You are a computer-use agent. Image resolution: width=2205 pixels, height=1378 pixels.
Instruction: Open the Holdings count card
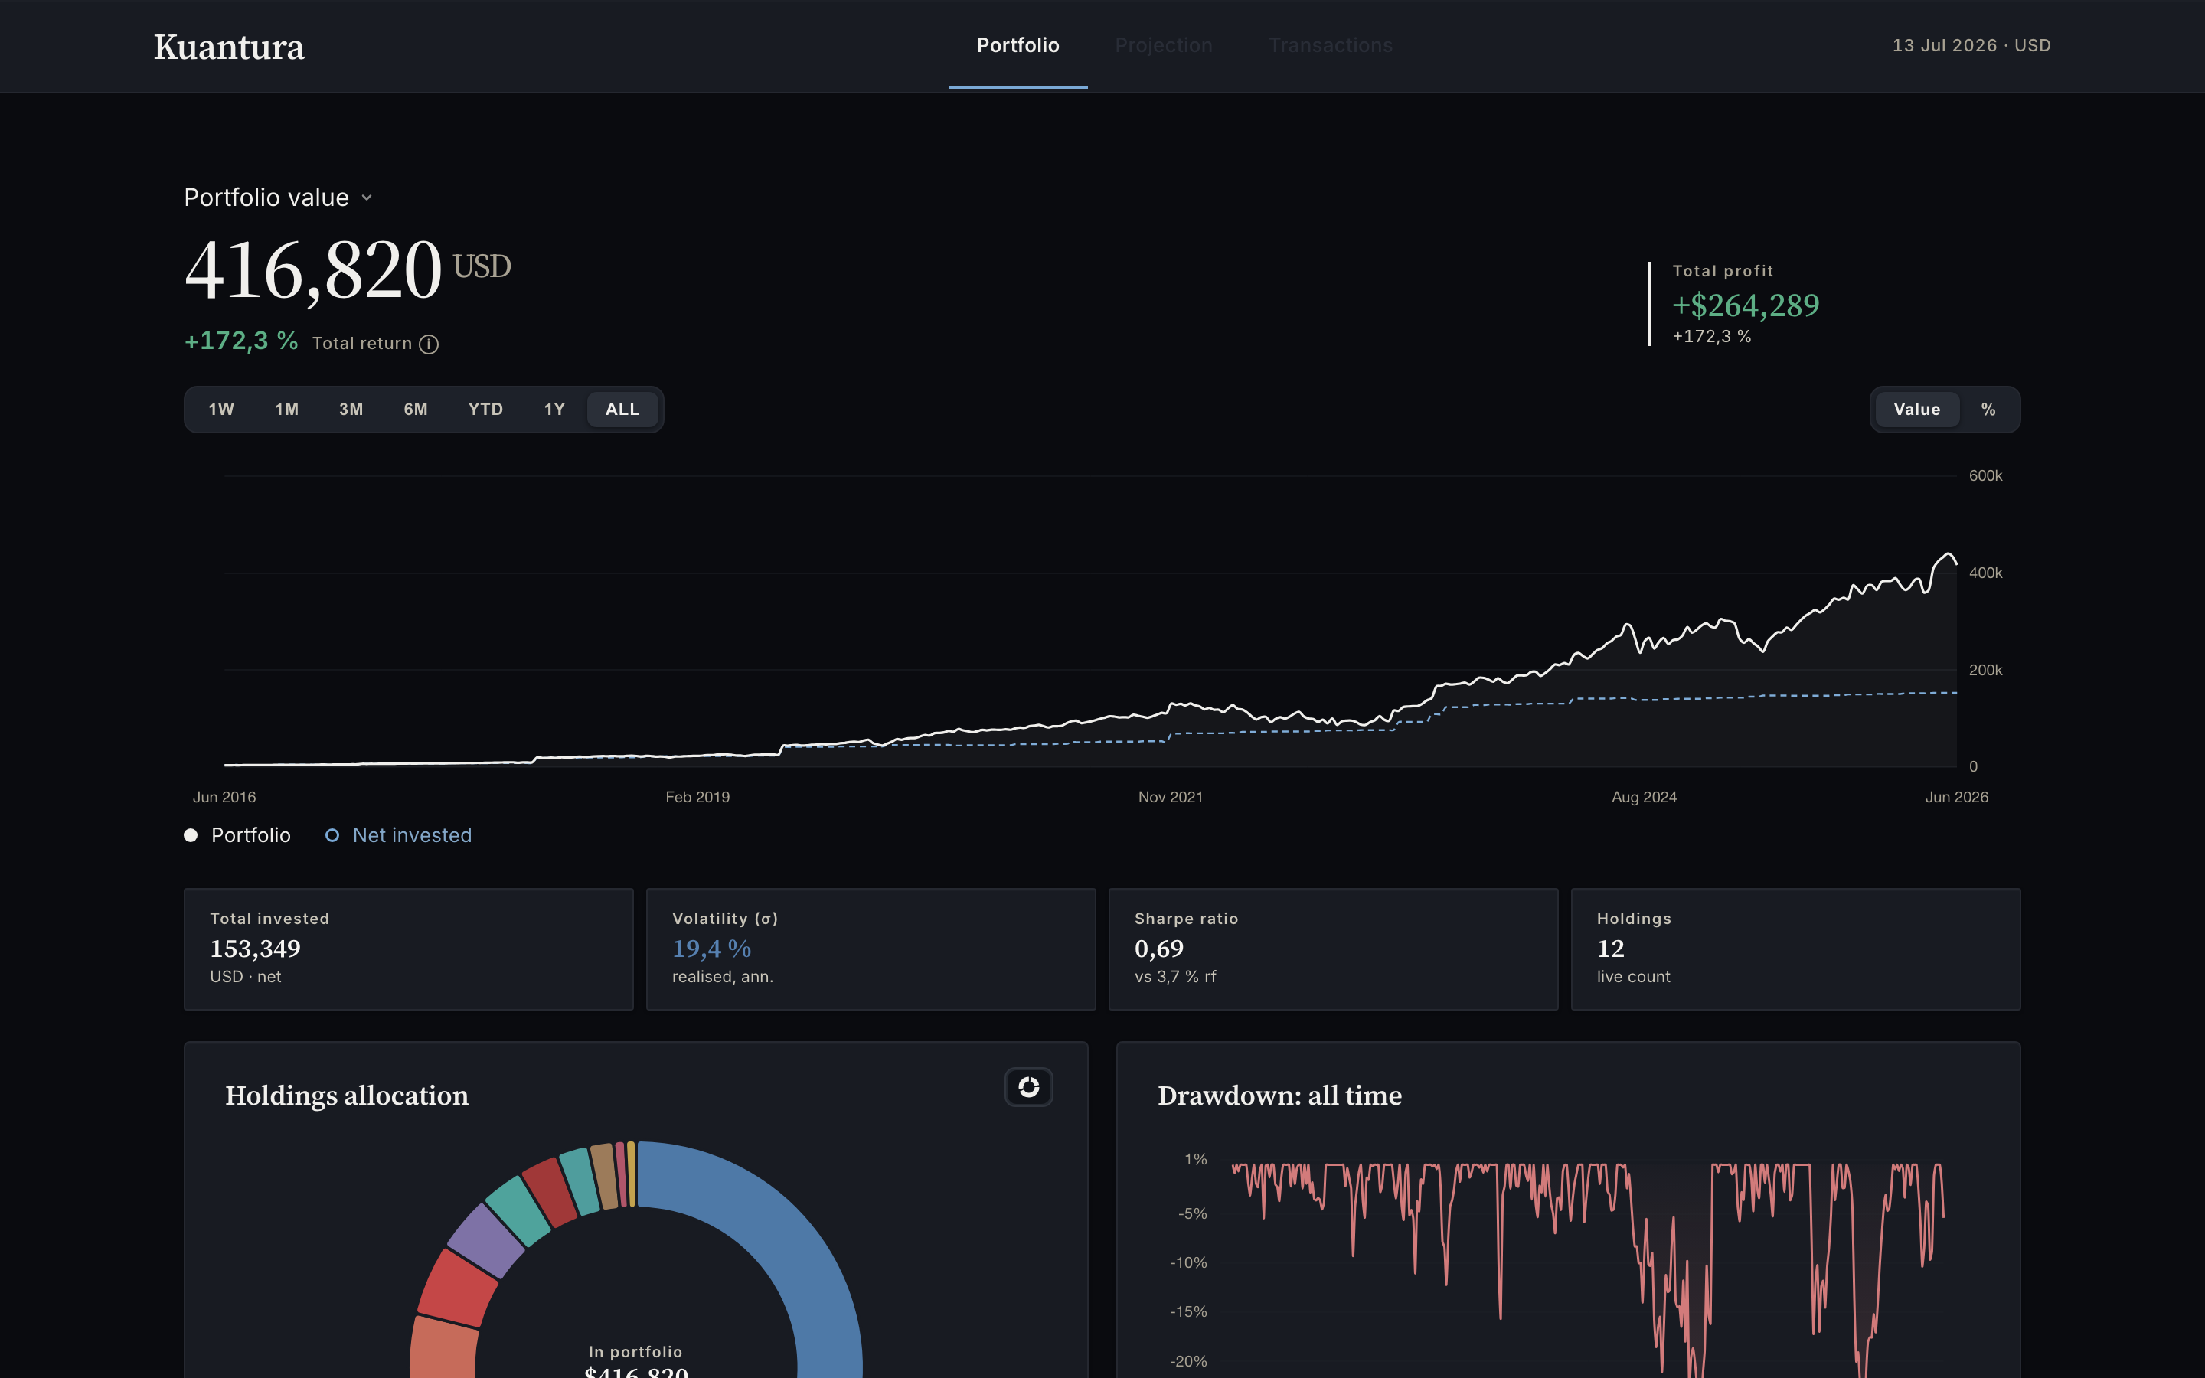[x=1795, y=949]
